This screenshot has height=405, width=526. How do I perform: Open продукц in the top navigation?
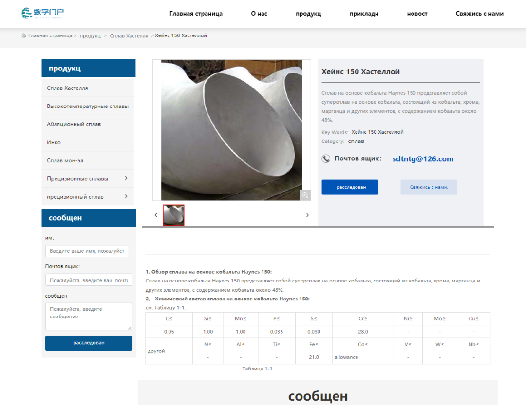pos(308,14)
